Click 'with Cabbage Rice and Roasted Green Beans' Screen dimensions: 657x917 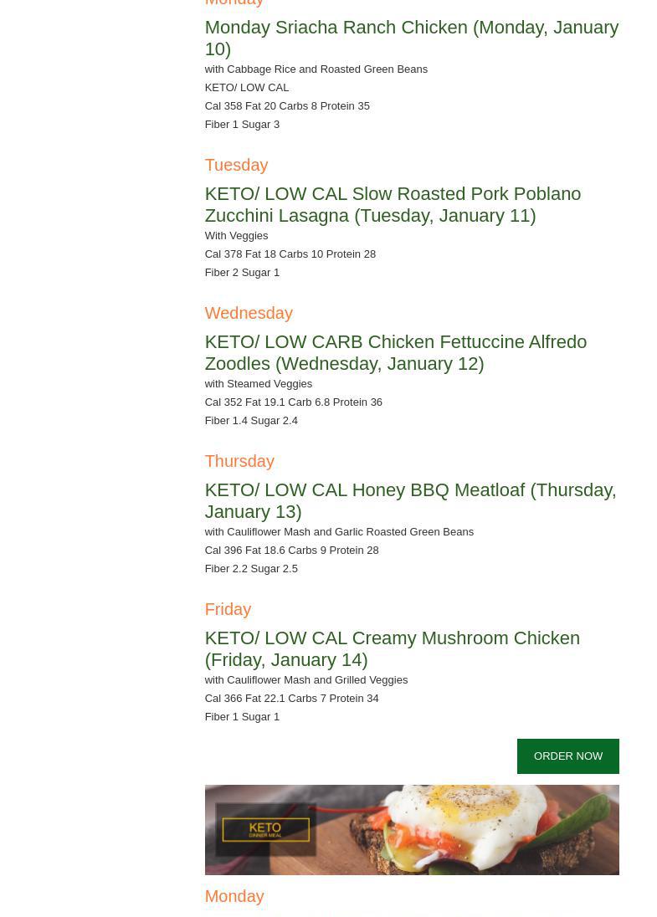tap(316, 69)
